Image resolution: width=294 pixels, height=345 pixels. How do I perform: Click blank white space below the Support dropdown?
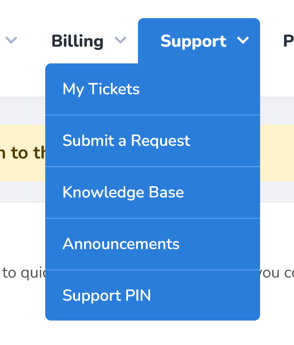point(152,333)
